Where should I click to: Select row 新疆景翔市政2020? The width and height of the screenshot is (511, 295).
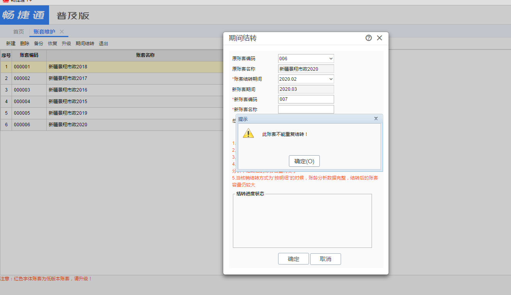(x=112, y=125)
